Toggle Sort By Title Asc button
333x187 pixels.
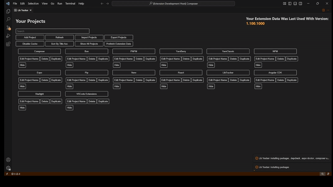click(x=60, y=44)
